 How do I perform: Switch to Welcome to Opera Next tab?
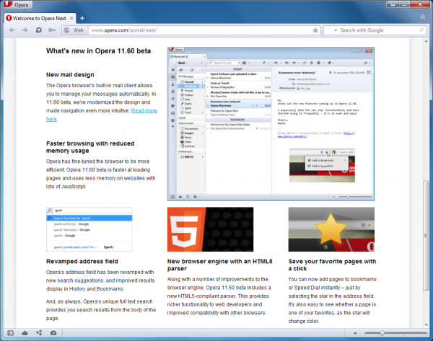(x=39, y=18)
